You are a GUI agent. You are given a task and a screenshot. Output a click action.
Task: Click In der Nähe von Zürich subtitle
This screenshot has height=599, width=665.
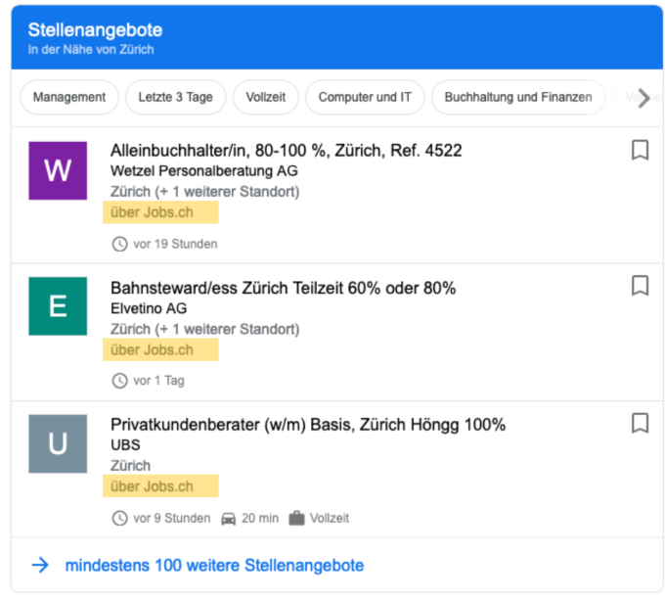click(91, 50)
